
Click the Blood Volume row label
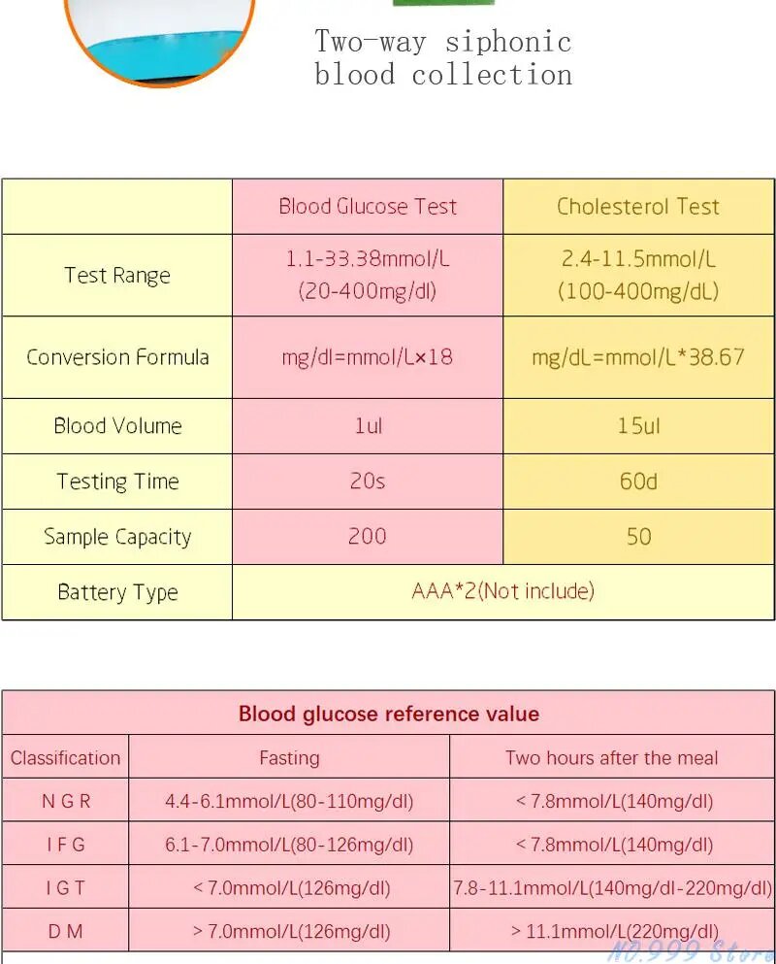117,426
